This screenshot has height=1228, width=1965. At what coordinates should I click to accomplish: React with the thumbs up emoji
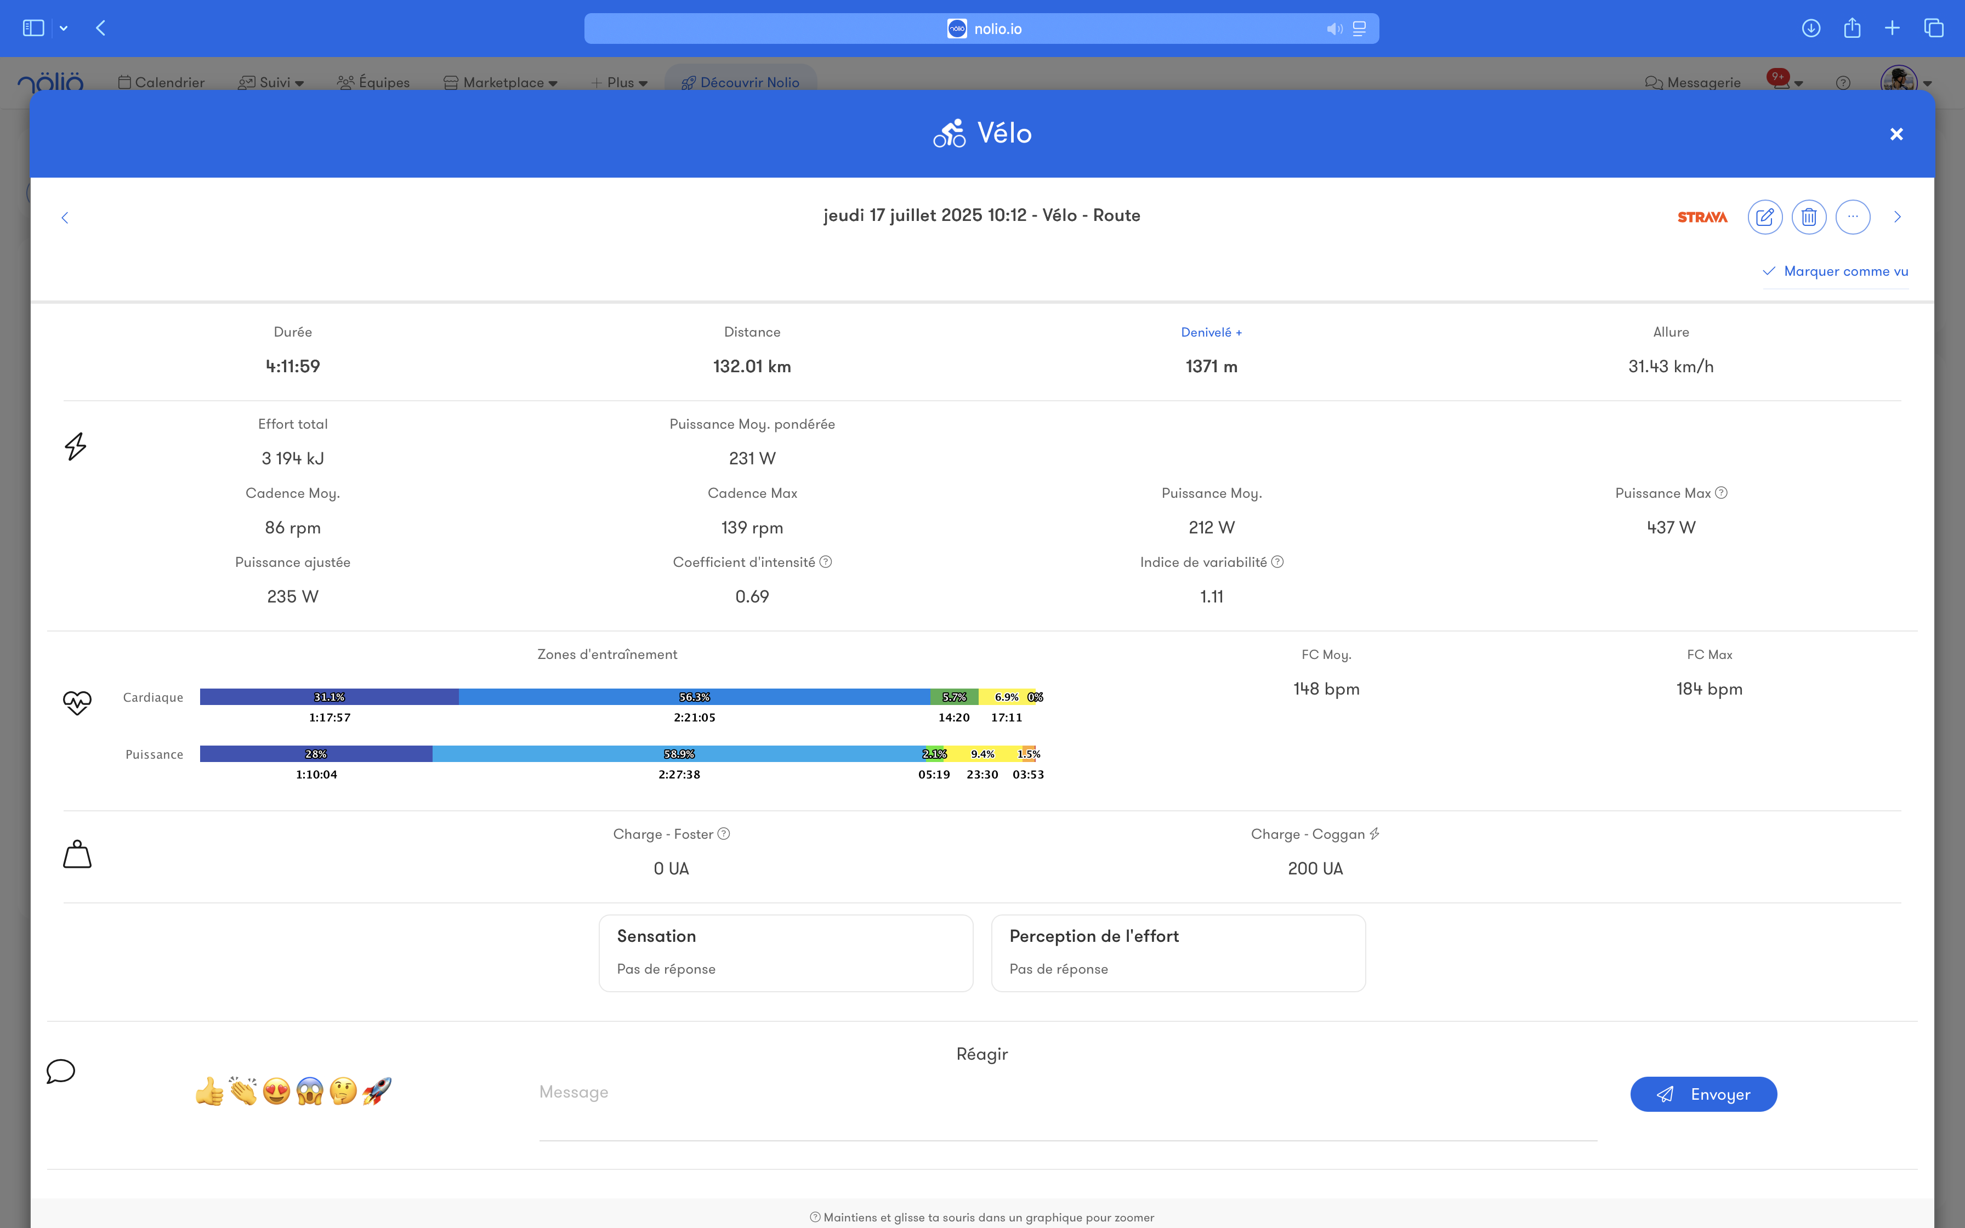(209, 1091)
